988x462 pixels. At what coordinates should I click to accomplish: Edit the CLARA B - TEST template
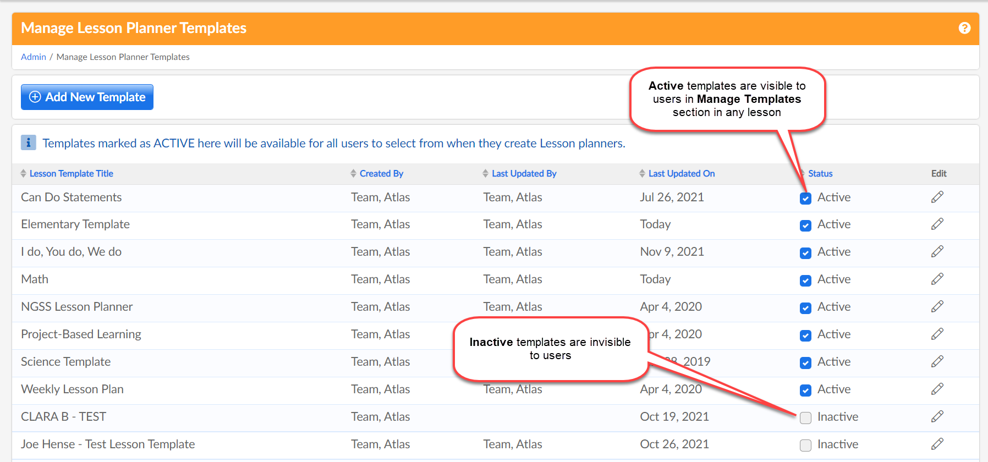click(x=937, y=417)
